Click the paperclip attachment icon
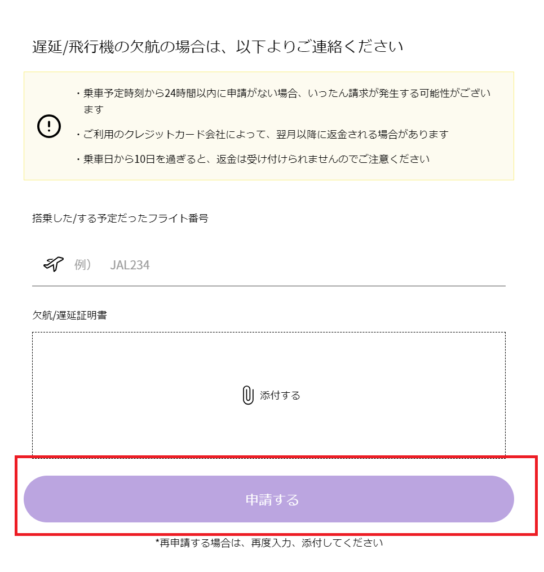Screen dimensions: 544x572 [x=248, y=395]
